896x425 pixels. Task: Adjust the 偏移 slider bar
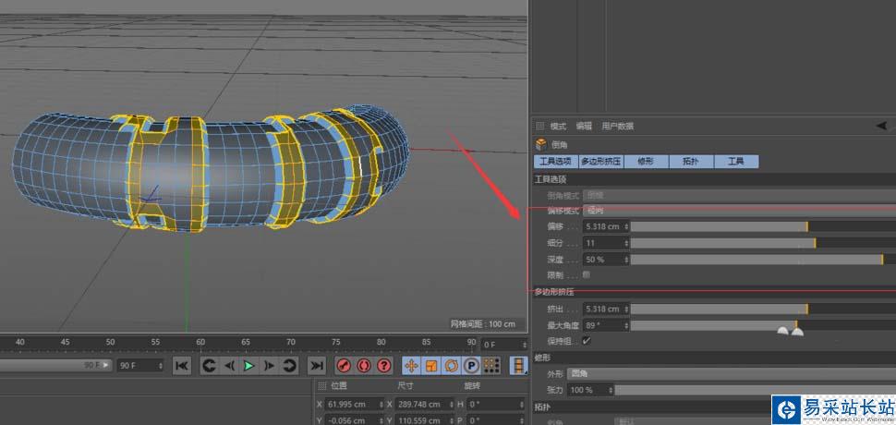point(763,226)
